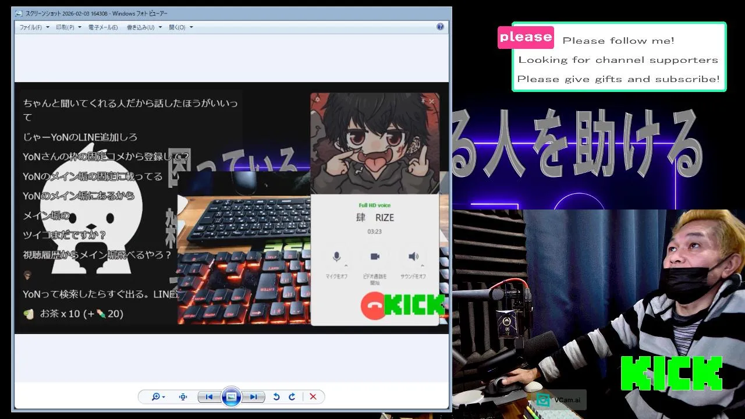The image size is (745, 419).
Task: Go to the previous photo
Action: coord(209,397)
